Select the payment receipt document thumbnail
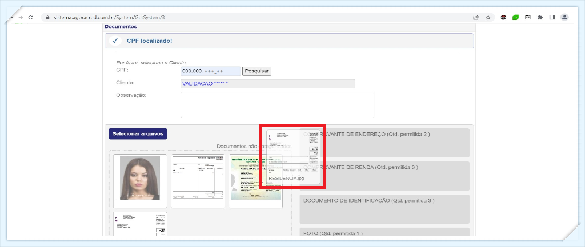Image resolution: width=585 pixels, height=247 pixels. point(198,181)
